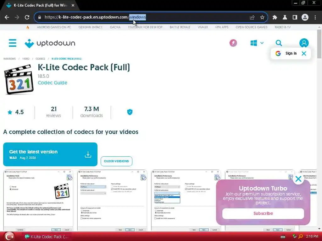Viewport: 322px width, 241px height.
Task: Open third installer screenshot with dropdown list
Action: (x=186, y=201)
